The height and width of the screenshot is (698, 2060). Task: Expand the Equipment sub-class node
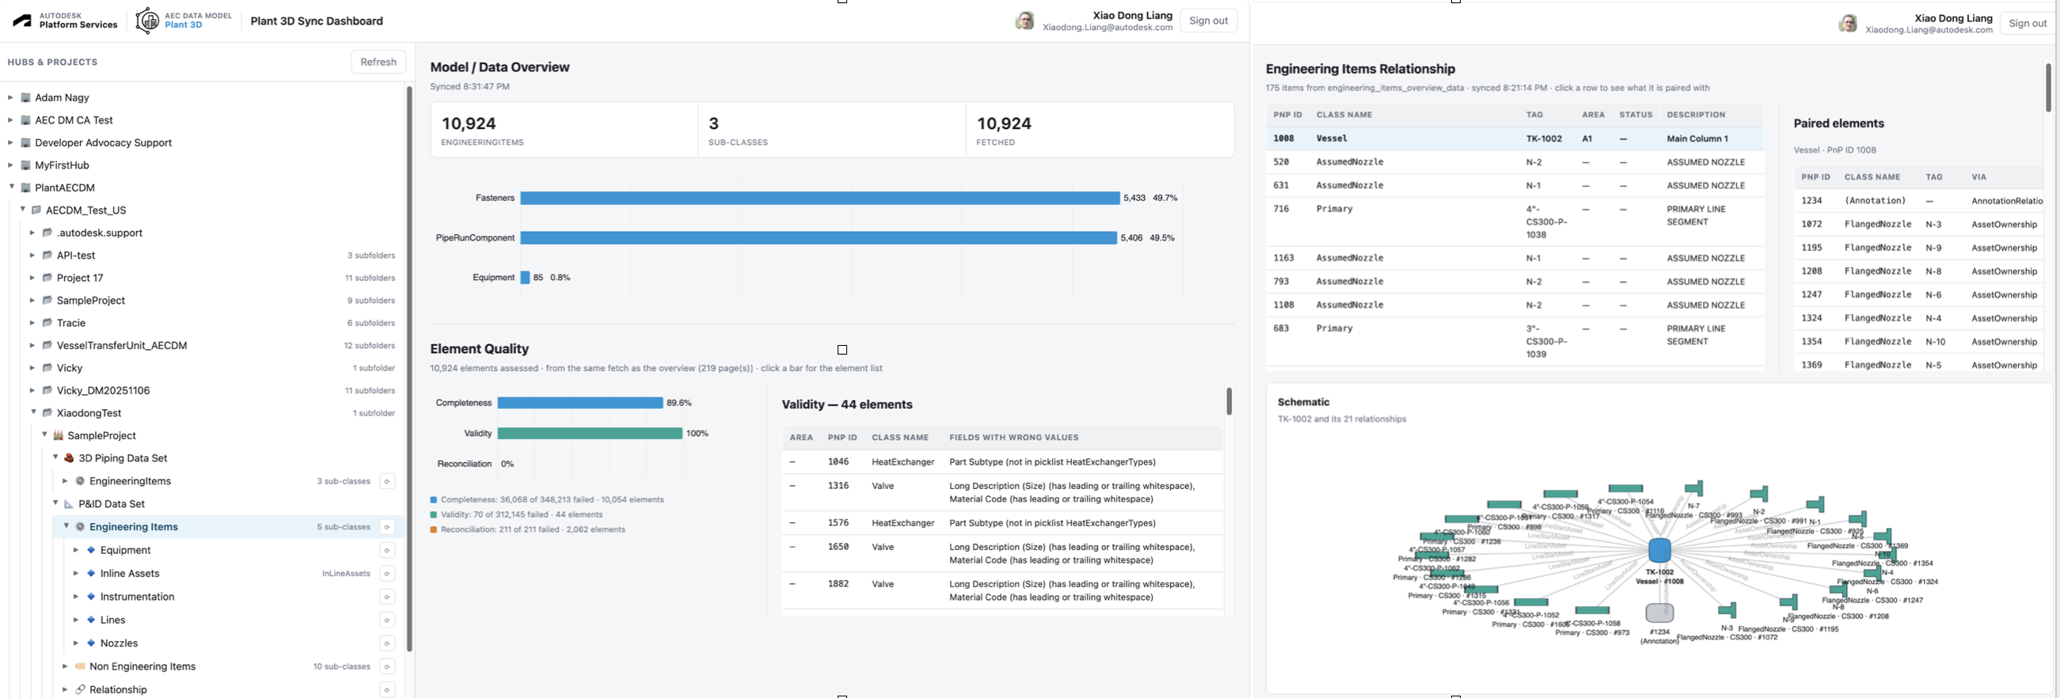point(76,550)
